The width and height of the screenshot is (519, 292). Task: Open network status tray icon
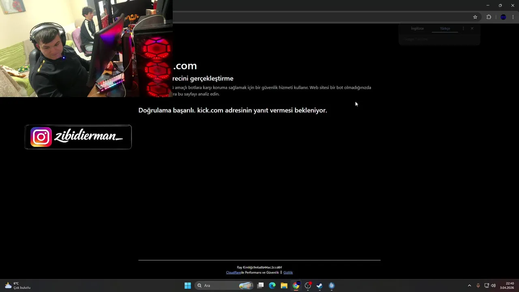tap(487, 286)
